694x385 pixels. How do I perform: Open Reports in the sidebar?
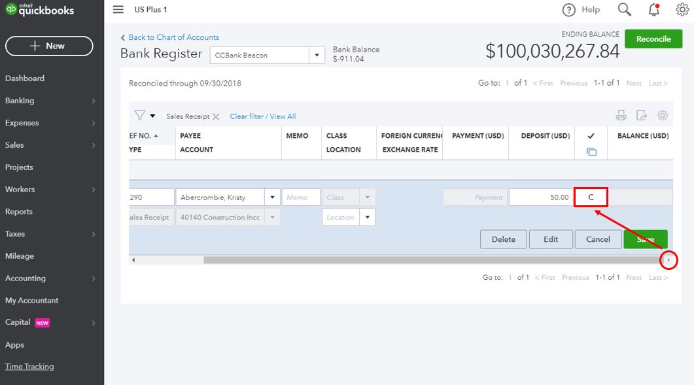[x=18, y=212]
